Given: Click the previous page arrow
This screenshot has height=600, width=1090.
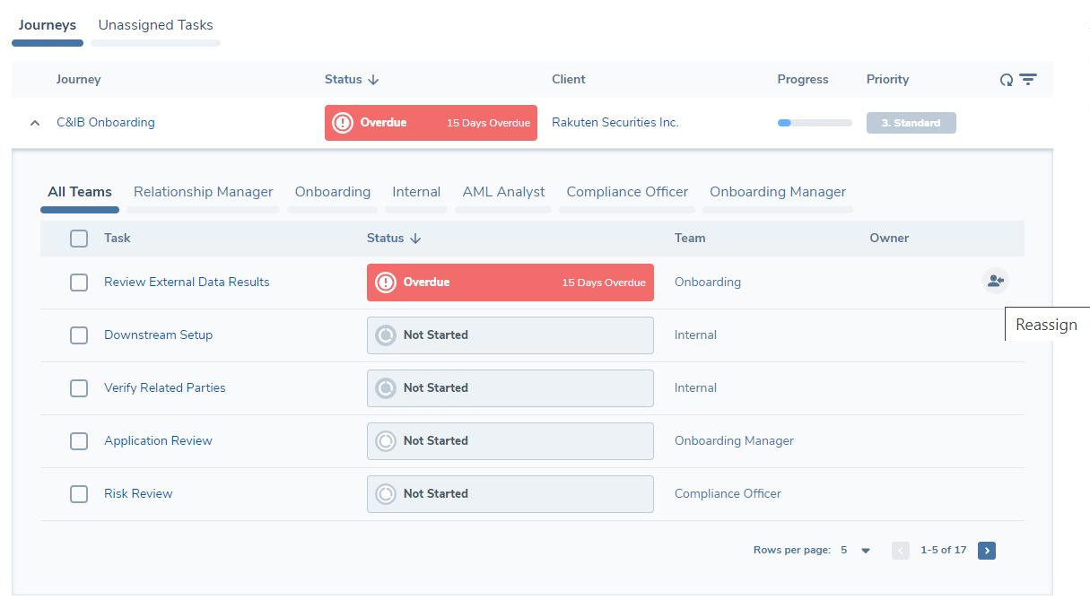Looking at the screenshot, I should 901,551.
